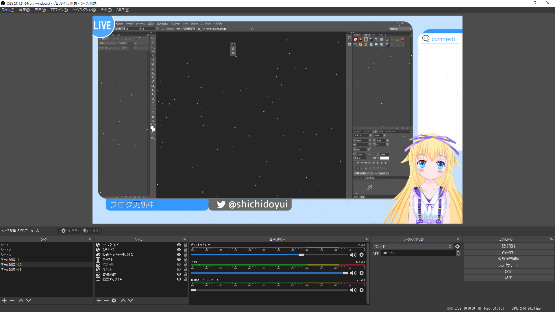This screenshot has height=312, width=555.
Task: Remove selected source with minus icon
Action: click(106, 300)
